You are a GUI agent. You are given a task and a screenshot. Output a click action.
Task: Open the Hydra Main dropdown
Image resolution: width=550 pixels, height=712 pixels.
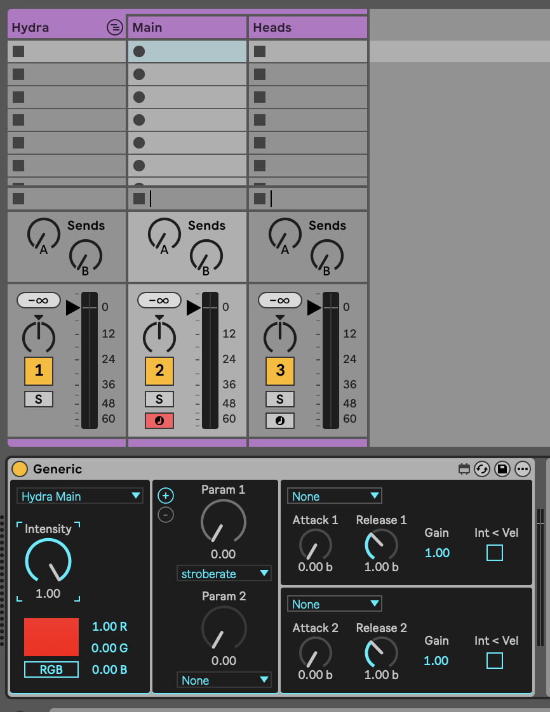click(x=79, y=496)
